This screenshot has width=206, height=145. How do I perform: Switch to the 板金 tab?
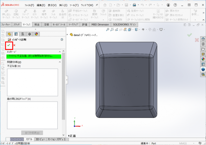(37, 24)
